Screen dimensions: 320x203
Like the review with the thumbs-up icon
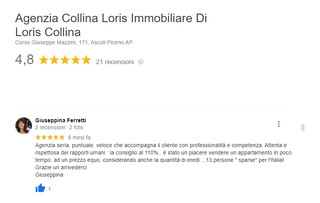coord(40,188)
